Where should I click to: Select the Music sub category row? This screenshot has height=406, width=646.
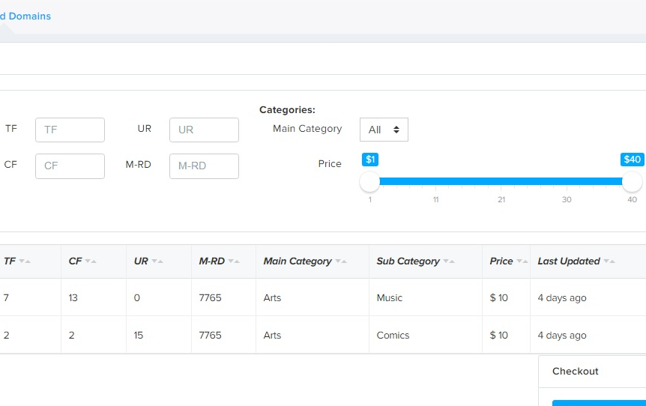click(x=390, y=298)
